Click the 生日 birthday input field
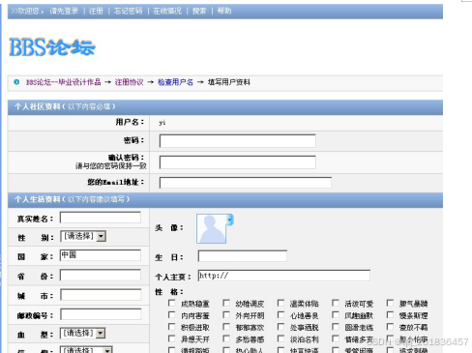 point(243,256)
